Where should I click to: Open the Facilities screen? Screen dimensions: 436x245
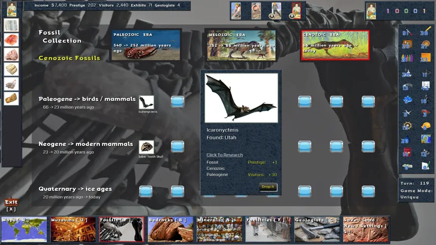pyautogui.click(x=268, y=229)
